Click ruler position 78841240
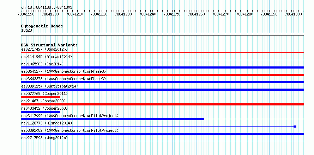Image resolution: width=314 pixels, height=155 pixels. pyautogui.click(x=147, y=14)
